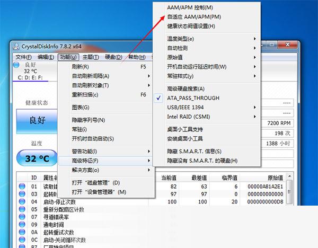Viewport: 318px width, 248px height.
Task: Click the blue status orb for attribute 0C
Action: click(22, 240)
